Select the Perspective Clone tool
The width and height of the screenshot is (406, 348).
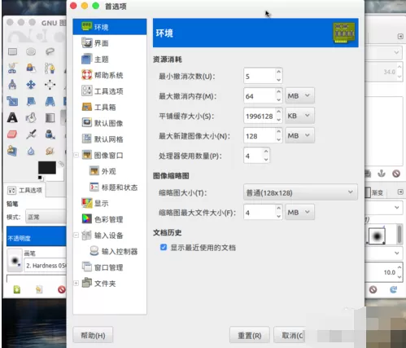point(12,150)
